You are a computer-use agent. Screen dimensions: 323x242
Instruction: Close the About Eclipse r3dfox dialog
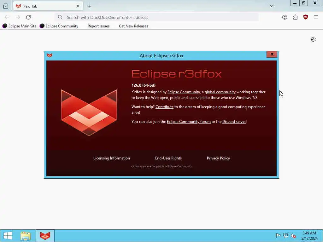tap(272, 54)
